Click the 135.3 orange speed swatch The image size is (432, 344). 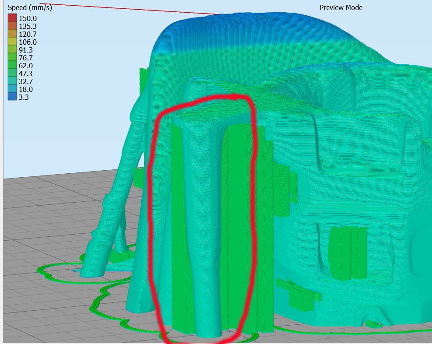tap(12, 26)
